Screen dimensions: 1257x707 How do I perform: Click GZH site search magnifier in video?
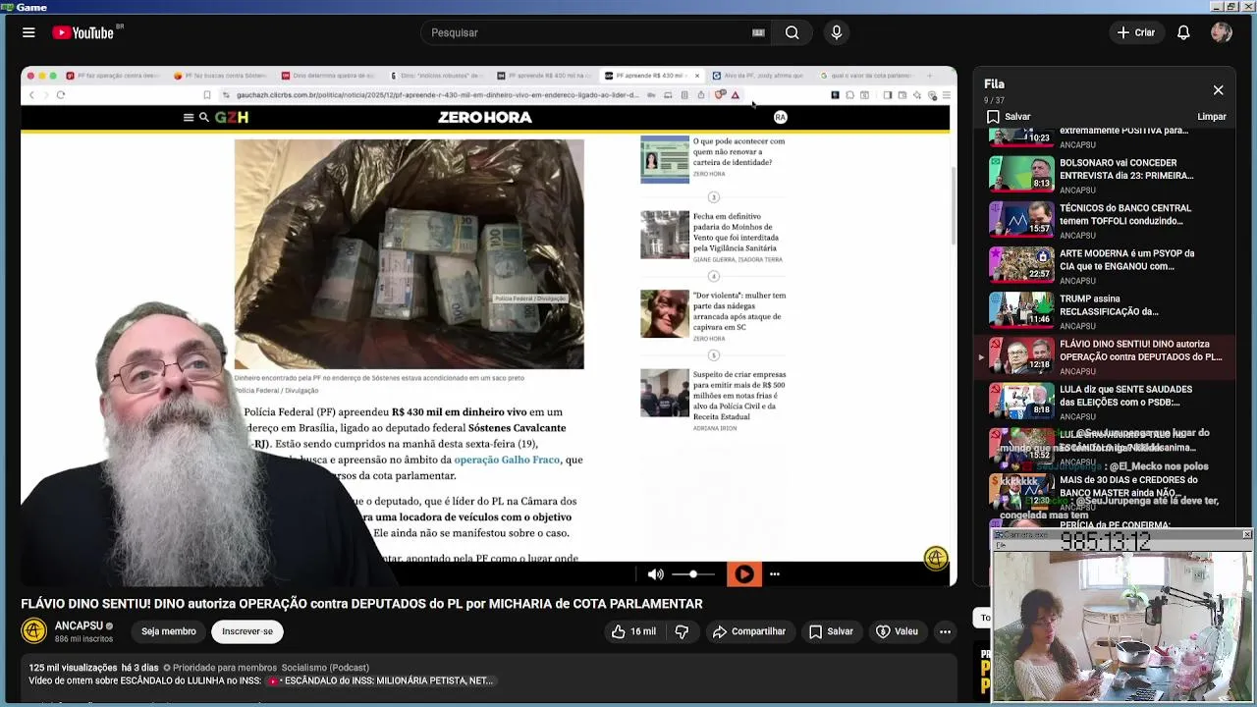point(204,117)
